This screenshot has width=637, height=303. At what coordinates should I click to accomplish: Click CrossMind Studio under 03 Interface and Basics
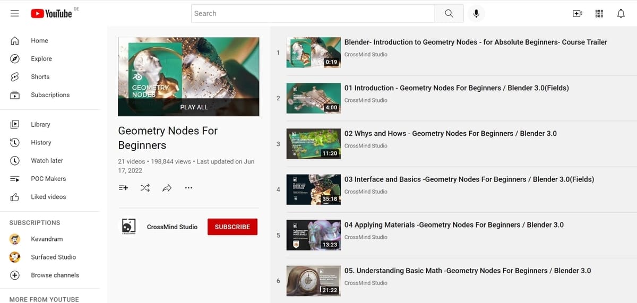pos(366,192)
